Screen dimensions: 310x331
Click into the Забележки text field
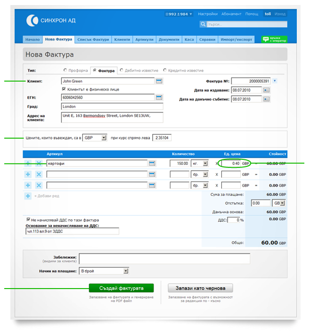pyautogui.click(x=164, y=259)
